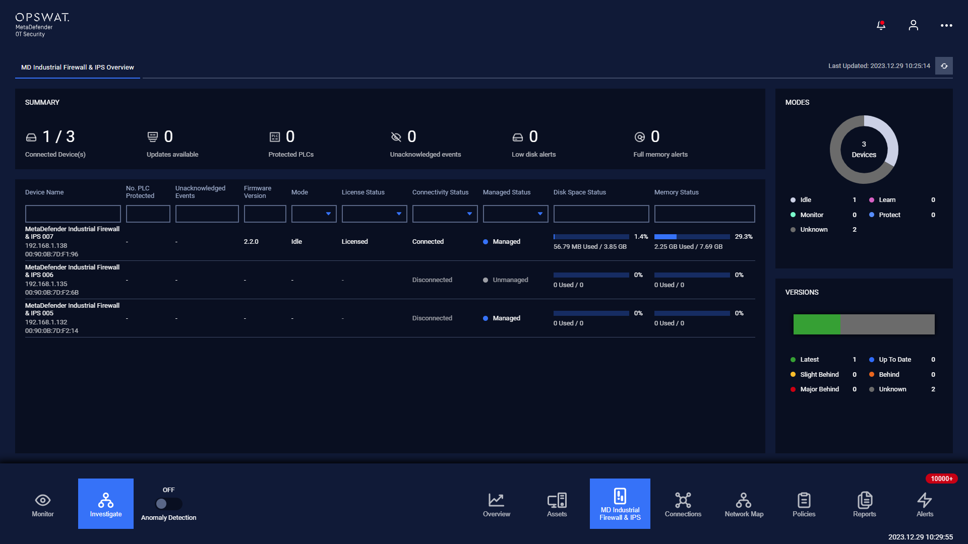Click the Firmware Version column header
Image resolution: width=968 pixels, height=544 pixels.
pyautogui.click(x=258, y=192)
